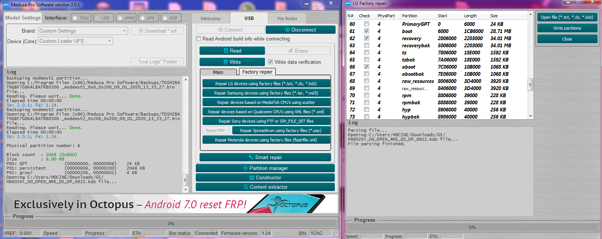Check the recoverybak partition checkbox
This screenshot has width=602, height=239.
pos(366,45)
